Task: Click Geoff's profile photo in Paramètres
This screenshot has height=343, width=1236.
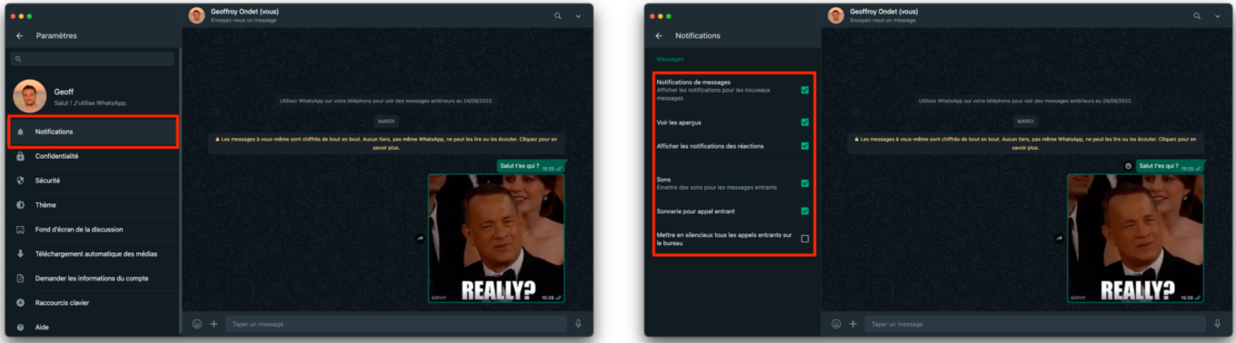Action: tap(29, 95)
